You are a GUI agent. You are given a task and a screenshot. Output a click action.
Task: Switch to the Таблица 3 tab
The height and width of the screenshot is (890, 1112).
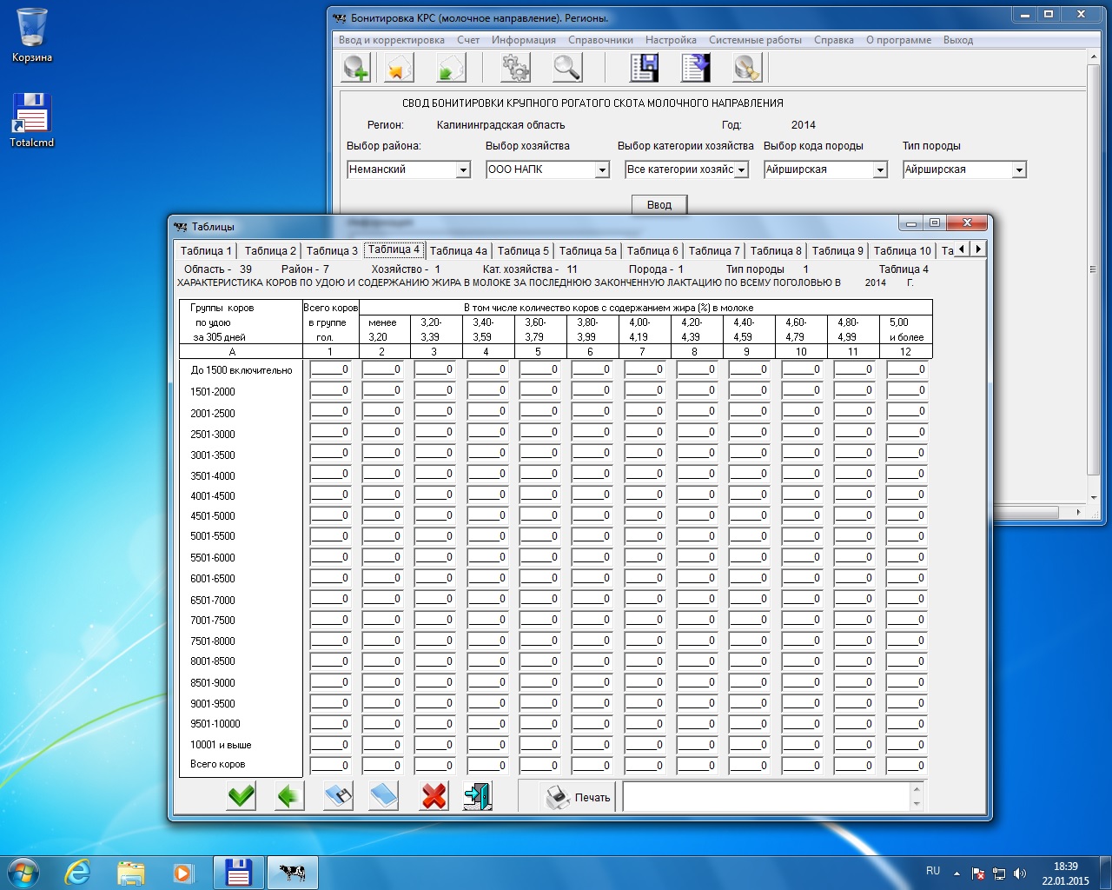tap(332, 250)
